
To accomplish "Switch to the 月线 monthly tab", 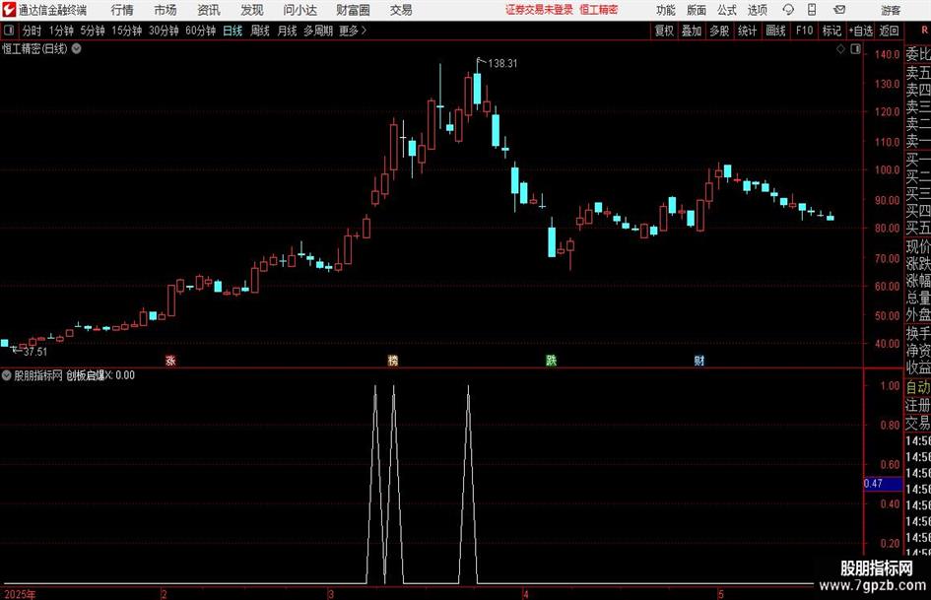I will [x=288, y=31].
